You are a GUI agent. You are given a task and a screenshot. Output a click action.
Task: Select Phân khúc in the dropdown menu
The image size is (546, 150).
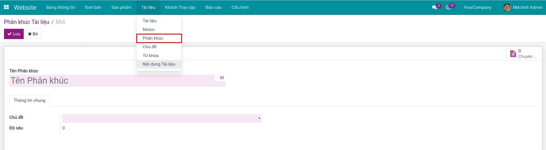(x=153, y=38)
